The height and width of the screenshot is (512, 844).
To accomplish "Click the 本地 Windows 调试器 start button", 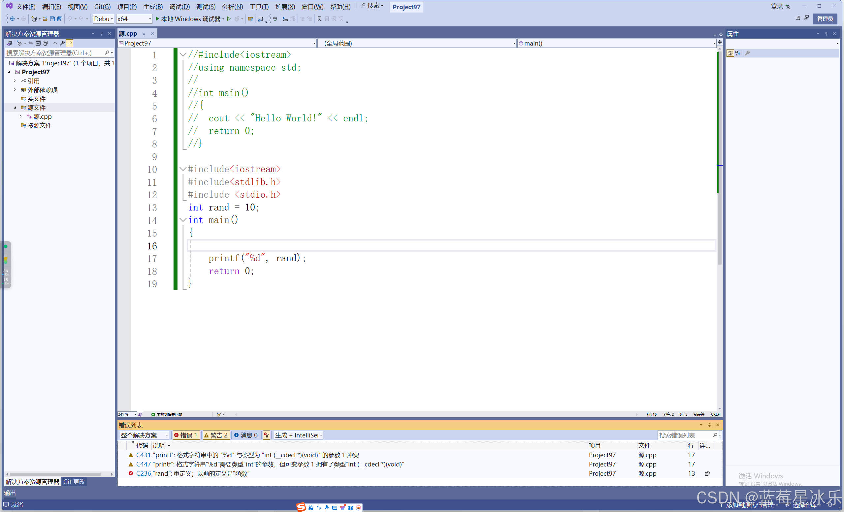I will [x=188, y=19].
